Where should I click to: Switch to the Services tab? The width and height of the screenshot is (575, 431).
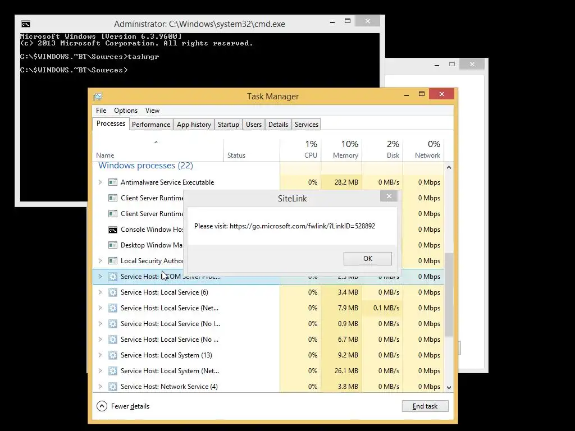tap(307, 125)
